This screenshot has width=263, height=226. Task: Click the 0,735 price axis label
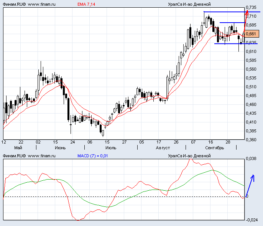(x=251, y=7)
